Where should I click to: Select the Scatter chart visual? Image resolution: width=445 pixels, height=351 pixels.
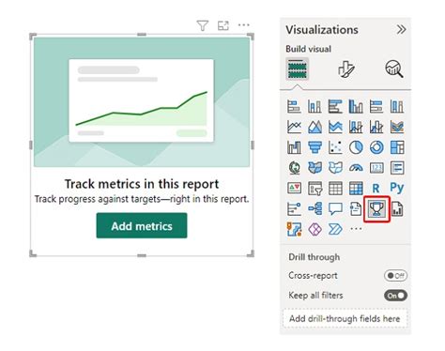(335, 147)
